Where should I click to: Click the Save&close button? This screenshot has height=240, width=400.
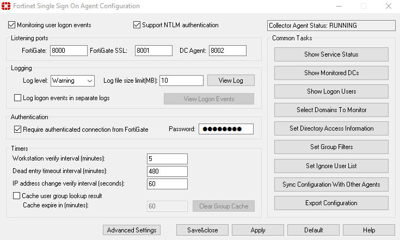(x=202, y=230)
